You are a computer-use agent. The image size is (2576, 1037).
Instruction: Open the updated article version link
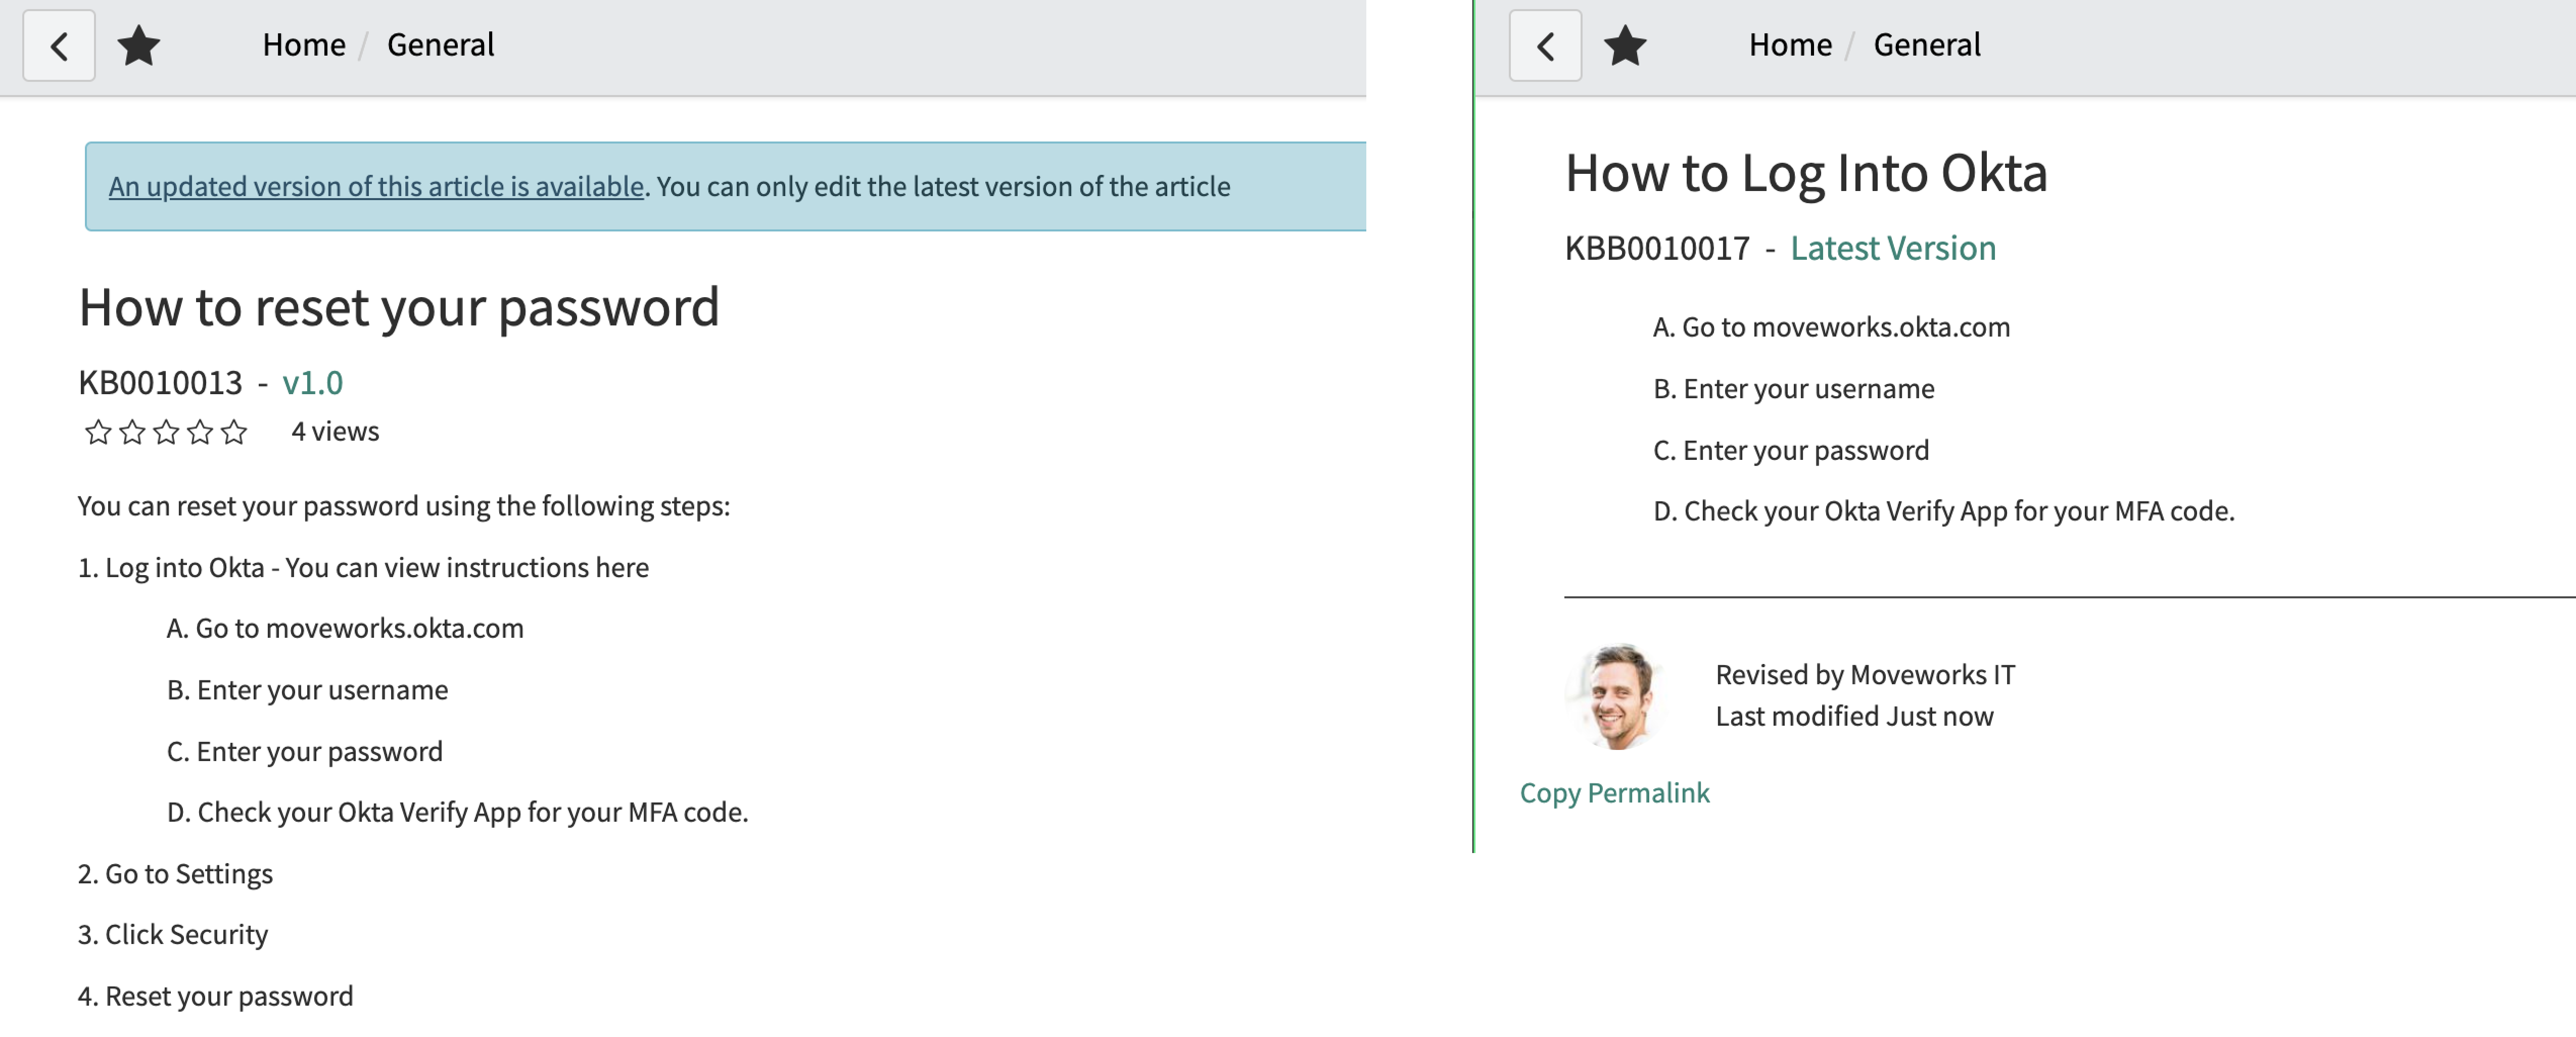(376, 187)
